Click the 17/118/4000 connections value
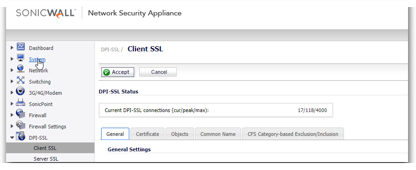 tap(312, 110)
